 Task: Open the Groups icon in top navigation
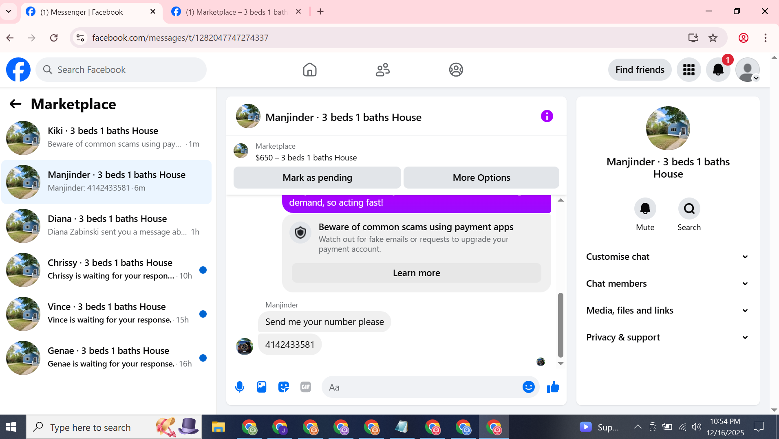(x=456, y=70)
